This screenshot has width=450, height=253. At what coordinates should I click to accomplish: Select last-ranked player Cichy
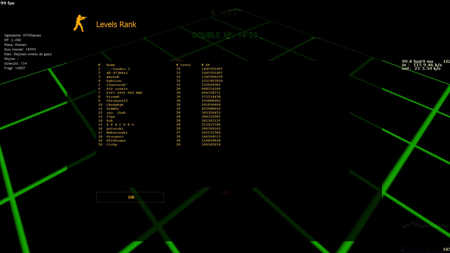(x=112, y=145)
